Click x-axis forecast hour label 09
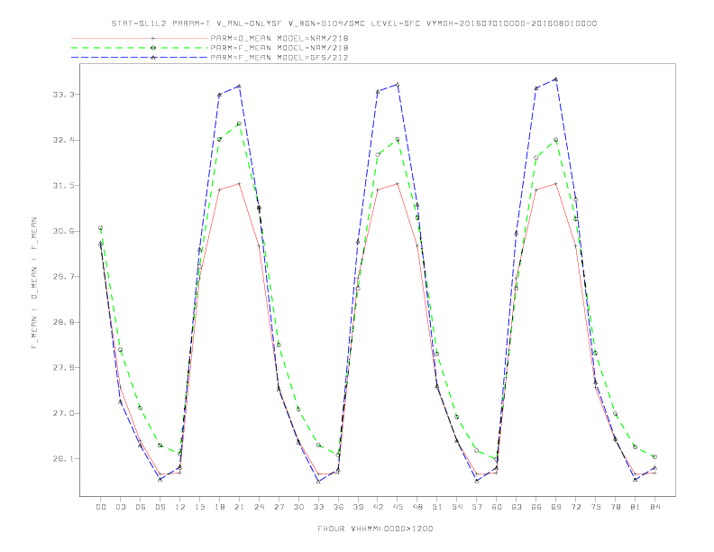Screen dimensions: 714x552 [160, 507]
